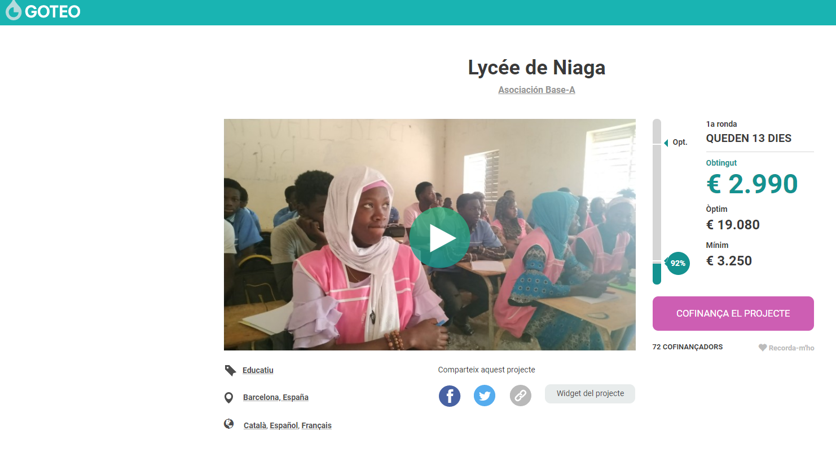Click the GOTEO wordmark in the header
Image resolution: width=836 pixels, height=453 pixels.
point(52,11)
